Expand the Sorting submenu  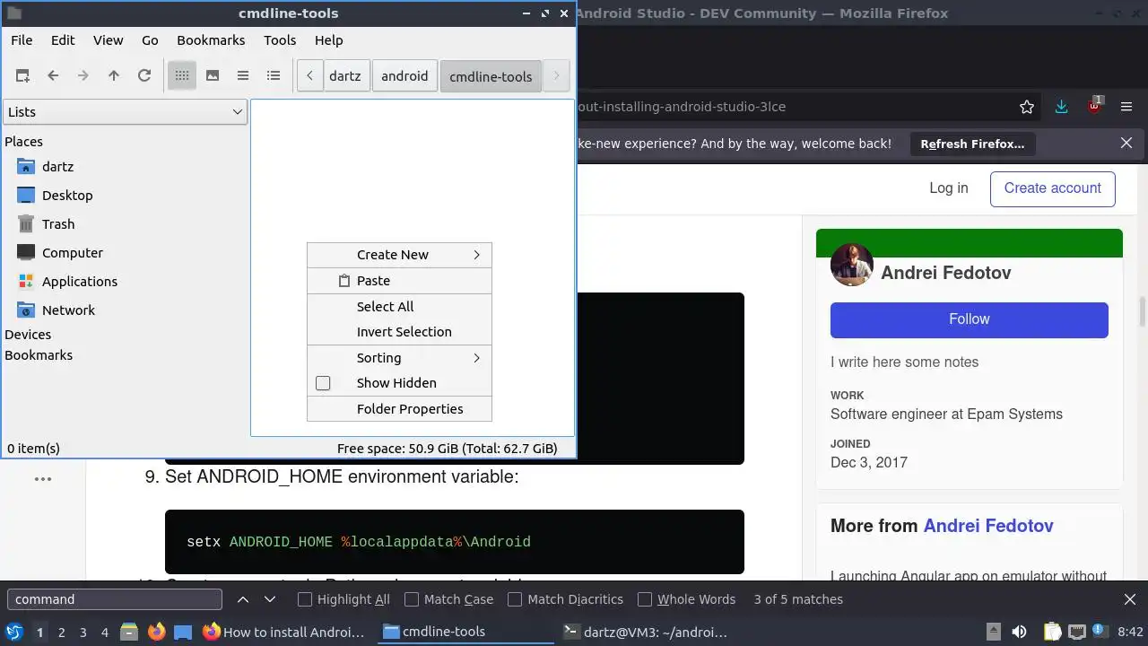(399, 358)
